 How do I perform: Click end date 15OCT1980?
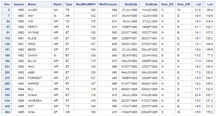[x=150, y=33]
